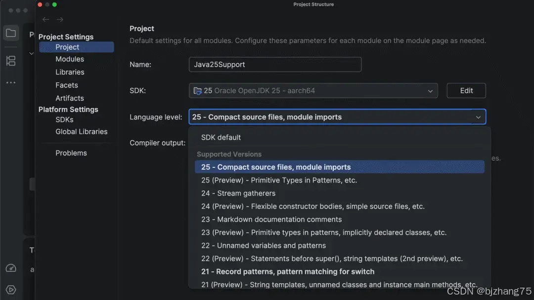Go to SDKs under Platform Settings

[64, 119]
